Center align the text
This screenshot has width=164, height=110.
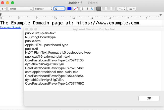[103, 9]
